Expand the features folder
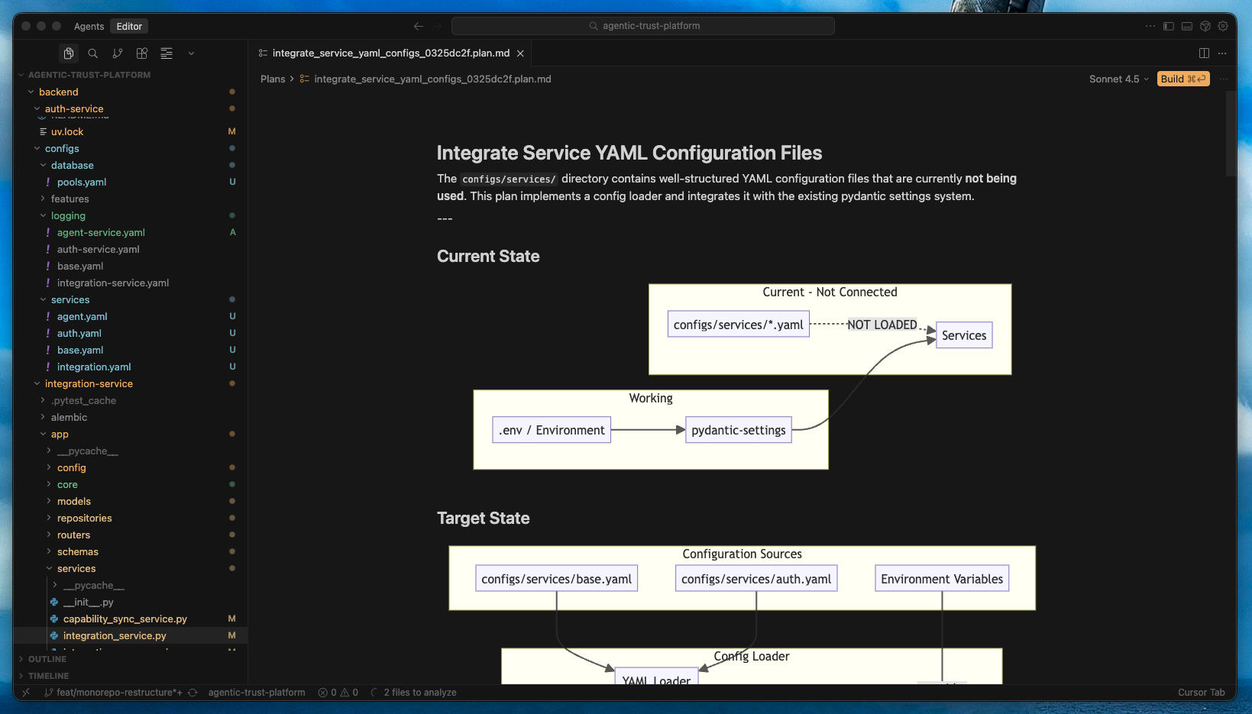Viewport: 1252px width, 714px height. [x=70, y=199]
